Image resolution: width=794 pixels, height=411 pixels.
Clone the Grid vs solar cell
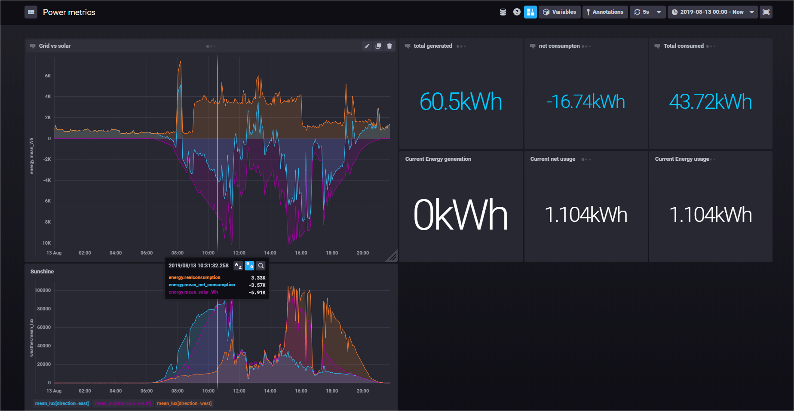point(378,46)
